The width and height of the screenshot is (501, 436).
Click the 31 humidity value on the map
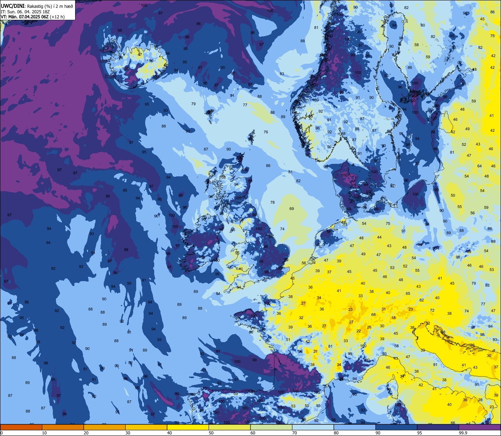coord(384,309)
